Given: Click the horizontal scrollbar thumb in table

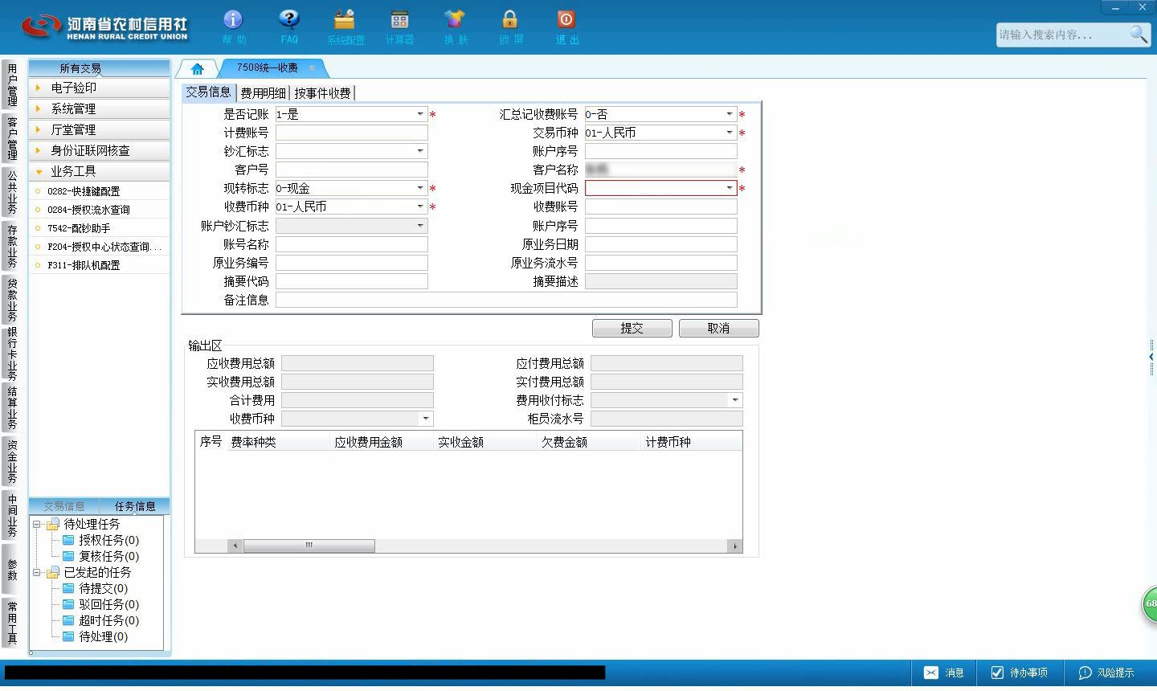Looking at the screenshot, I should point(309,546).
